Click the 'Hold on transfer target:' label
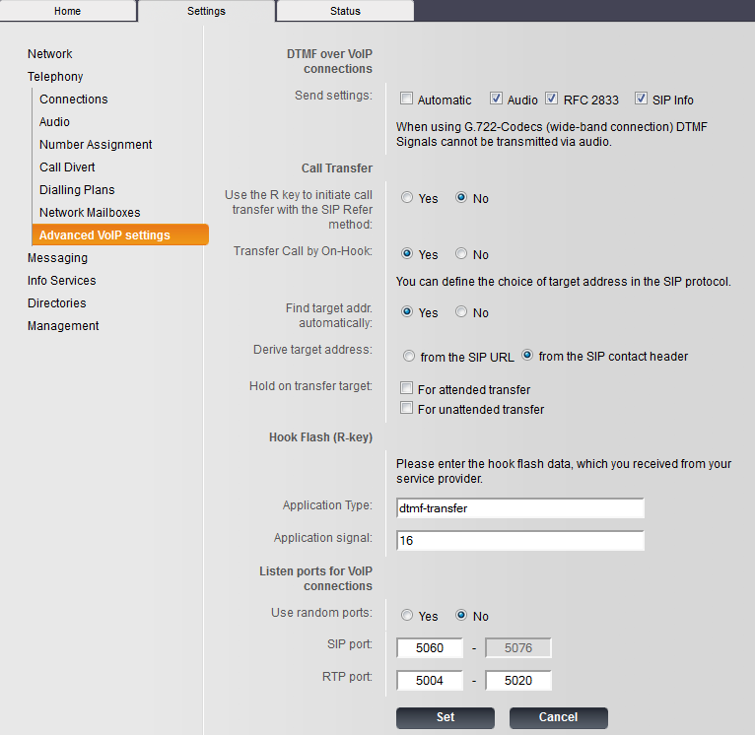 [x=310, y=386]
